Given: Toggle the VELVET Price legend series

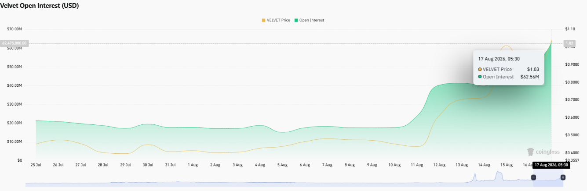Looking at the screenshot, I should click(x=276, y=20).
